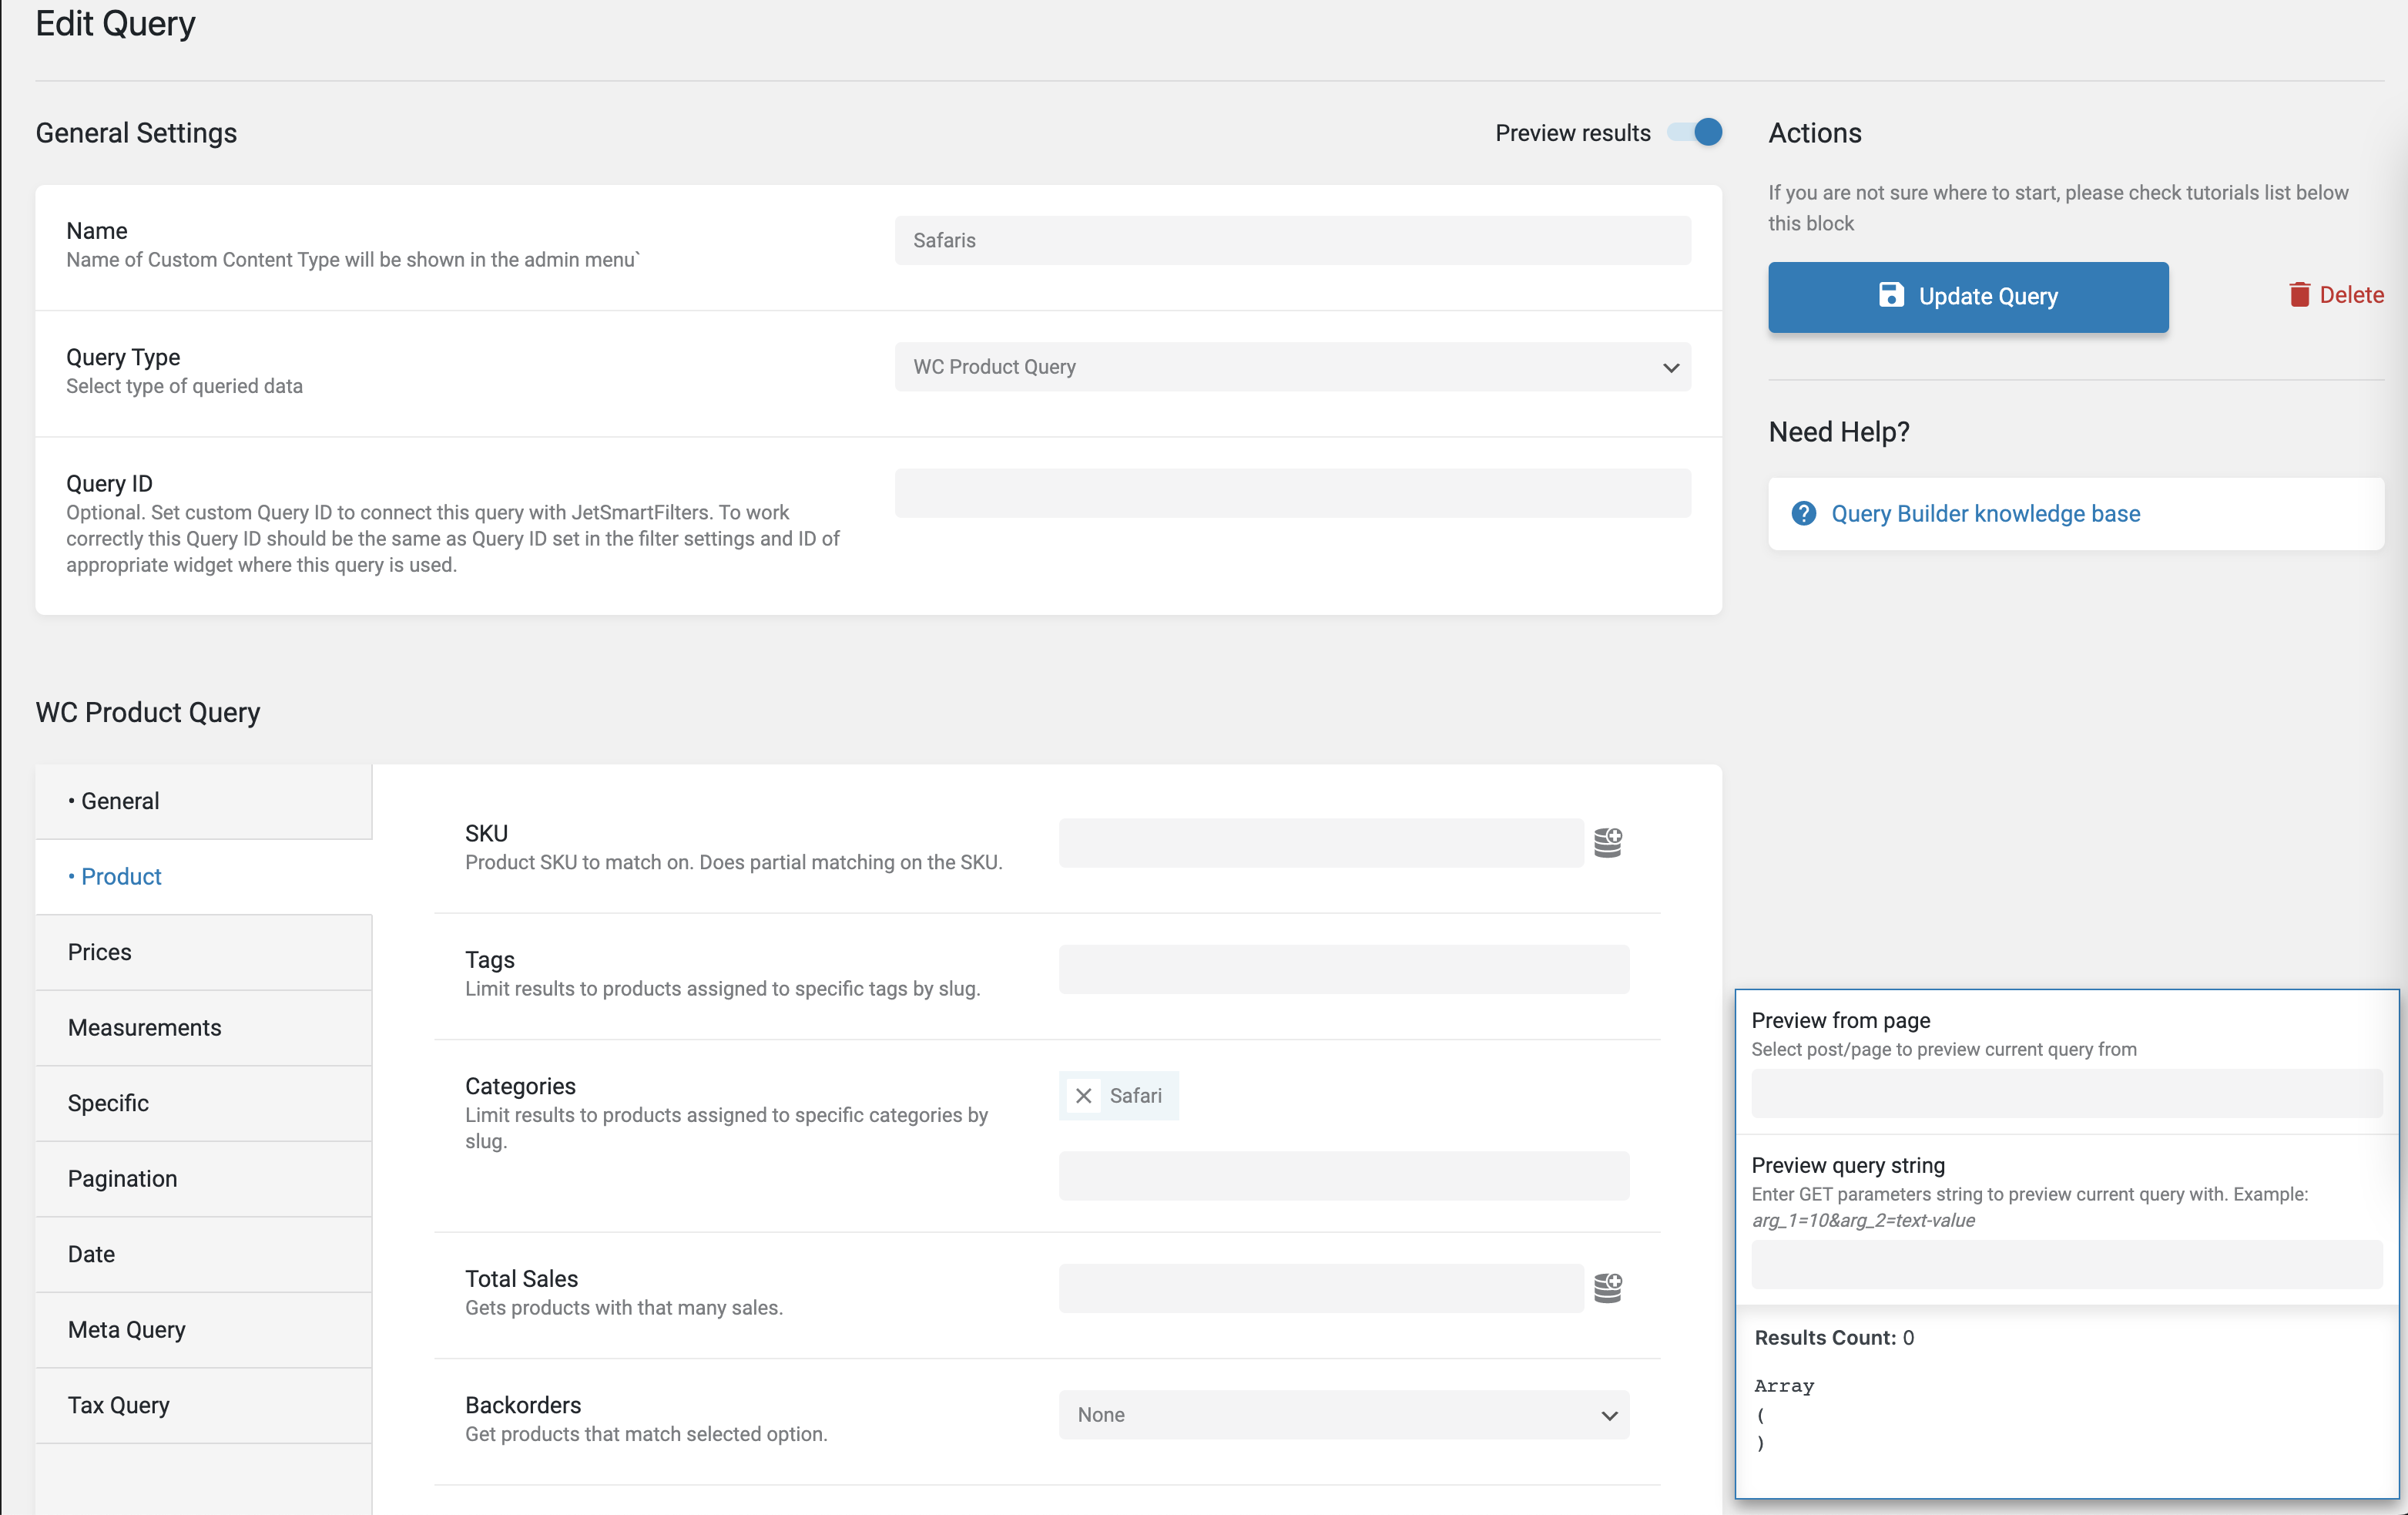Screen dimensions: 2408x1515
Task: Click the dynamic tag icon next to SKU
Action: click(x=1607, y=842)
